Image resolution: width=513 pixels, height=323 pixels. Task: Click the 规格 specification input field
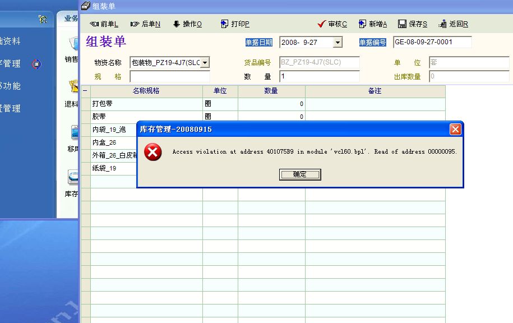point(169,76)
